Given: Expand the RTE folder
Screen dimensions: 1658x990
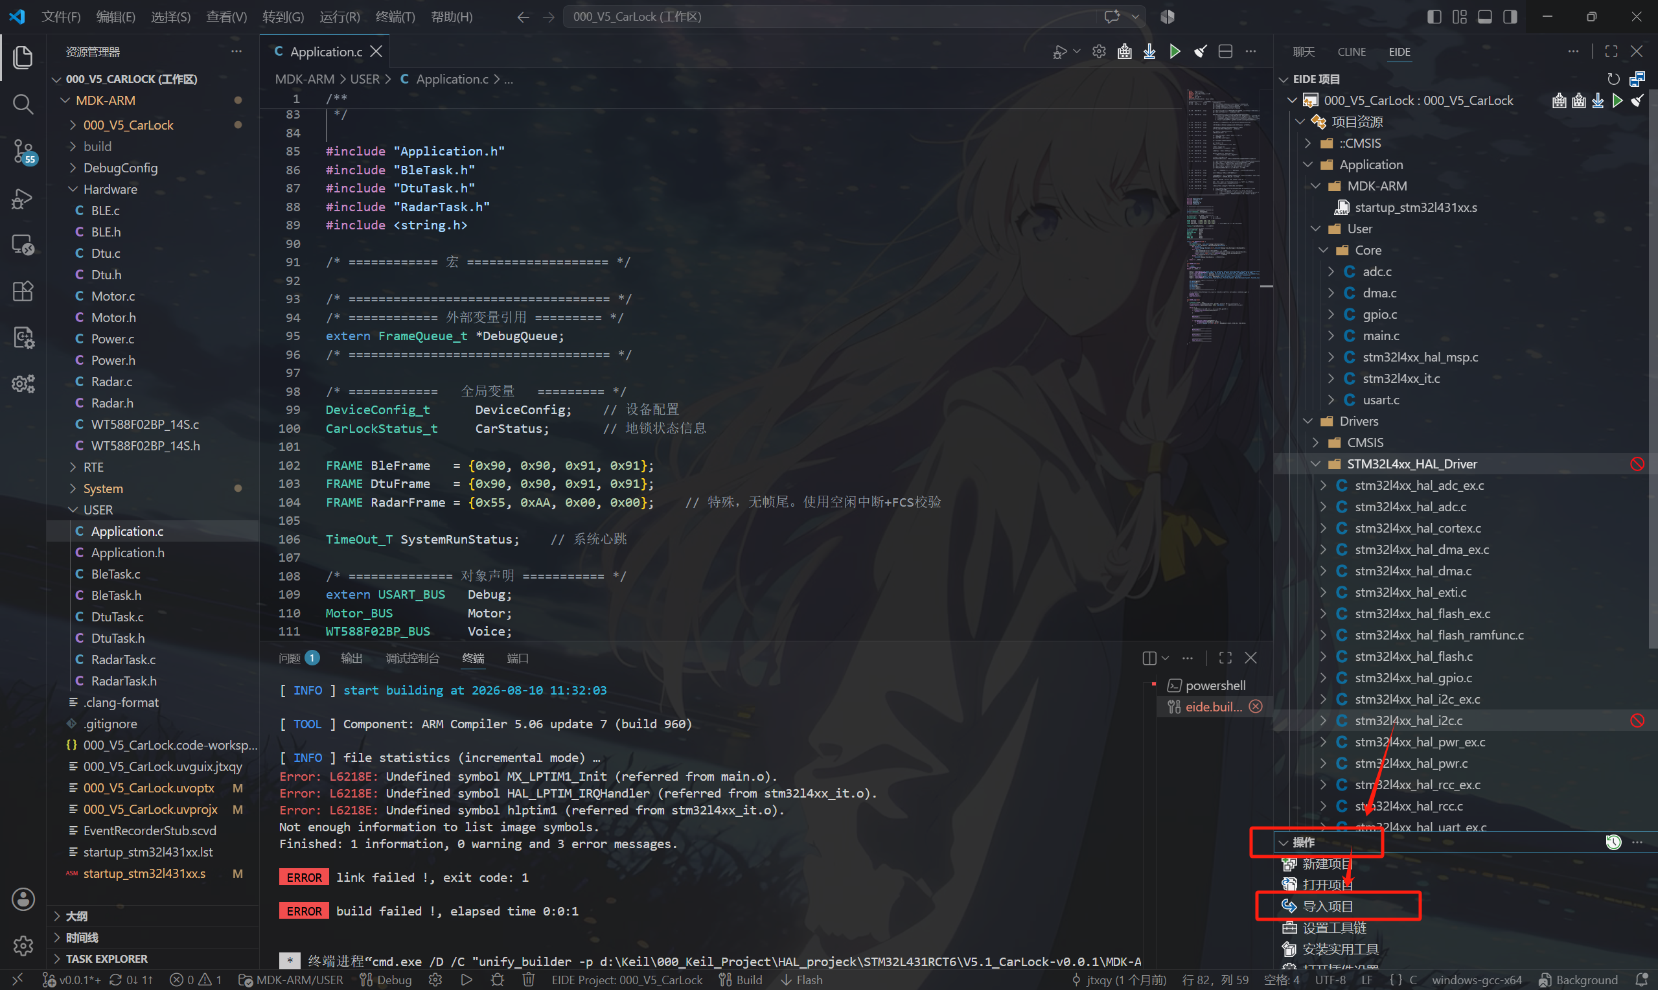Looking at the screenshot, I should pyautogui.click(x=73, y=467).
